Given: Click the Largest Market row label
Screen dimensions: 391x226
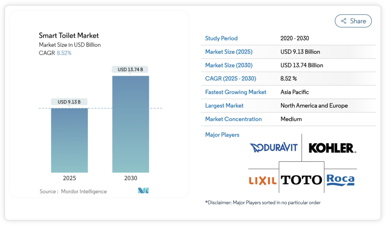Looking at the screenshot, I should point(224,105).
